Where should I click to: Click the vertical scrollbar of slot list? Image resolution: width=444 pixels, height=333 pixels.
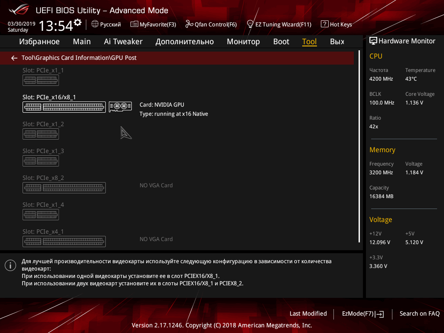(x=359, y=147)
